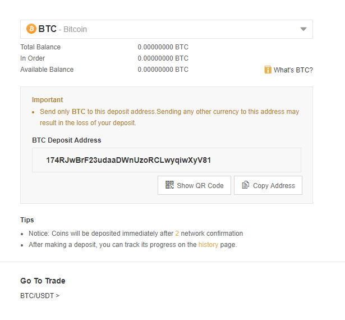Open the BTC - Bitcoin currency combo box

coord(166,29)
